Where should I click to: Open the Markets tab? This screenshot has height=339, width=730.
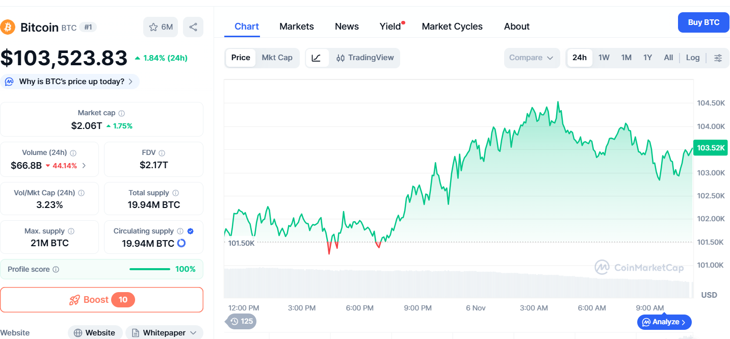click(x=297, y=27)
